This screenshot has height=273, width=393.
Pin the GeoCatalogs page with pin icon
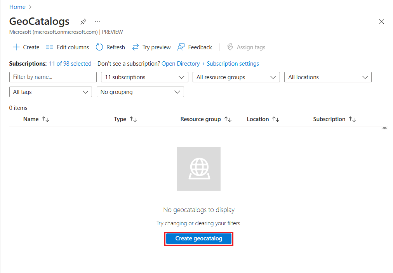click(83, 21)
